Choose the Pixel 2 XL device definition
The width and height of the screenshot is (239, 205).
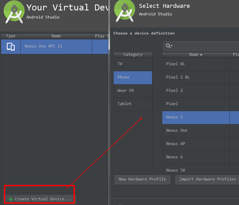201,78
